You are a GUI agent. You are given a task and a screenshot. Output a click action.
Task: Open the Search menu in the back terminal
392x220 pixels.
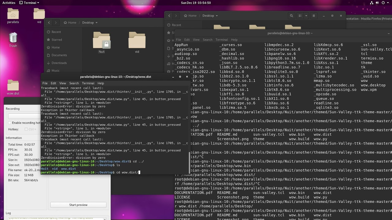pyautogui.click(x=207, y=40)
